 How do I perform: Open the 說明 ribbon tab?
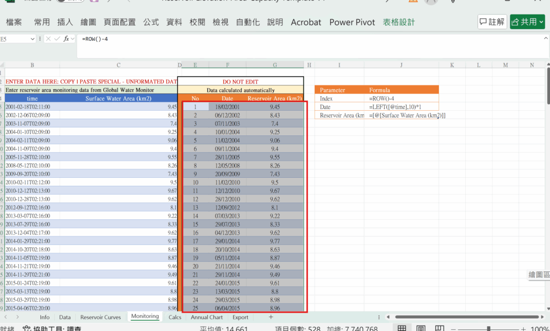[x=275, y=22]
